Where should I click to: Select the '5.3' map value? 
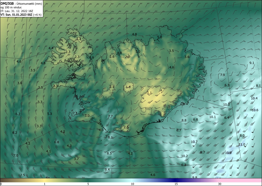50,114
